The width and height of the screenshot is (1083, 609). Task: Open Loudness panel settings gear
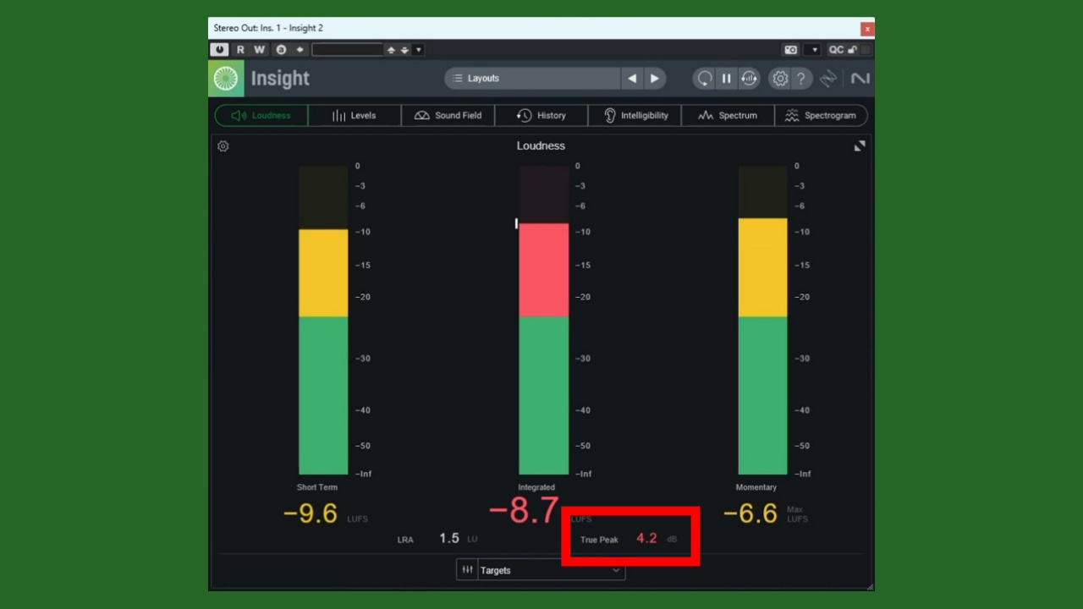tap(223, 146)
